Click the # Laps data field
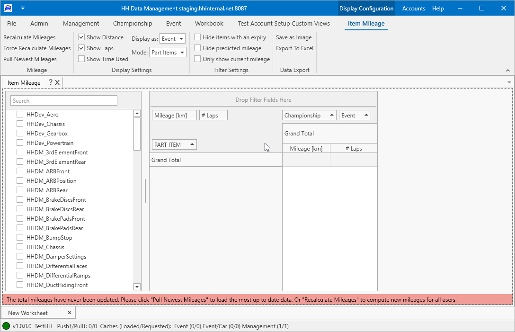Viewport: 515px width, 332px height. (213, 116)
